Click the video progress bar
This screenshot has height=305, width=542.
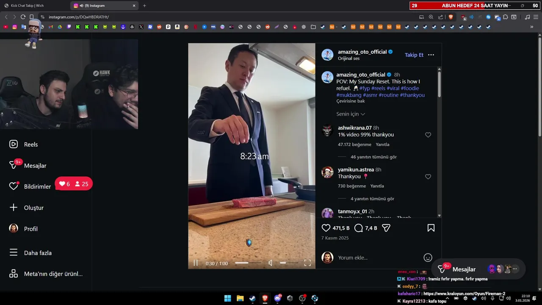[248, 263]
